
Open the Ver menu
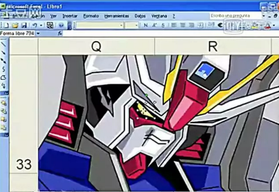tap(53, 16)
